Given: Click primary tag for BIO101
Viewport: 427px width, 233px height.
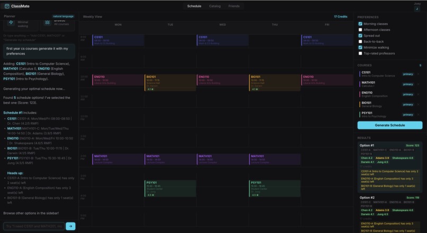Looking at the screenshot, I should (408, 105).
